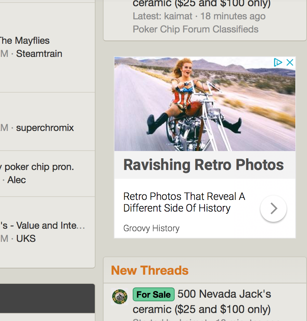This screenshot has height=321, width=307.
Task: Go to Alec's profile
Action: (x=16, y=180)
